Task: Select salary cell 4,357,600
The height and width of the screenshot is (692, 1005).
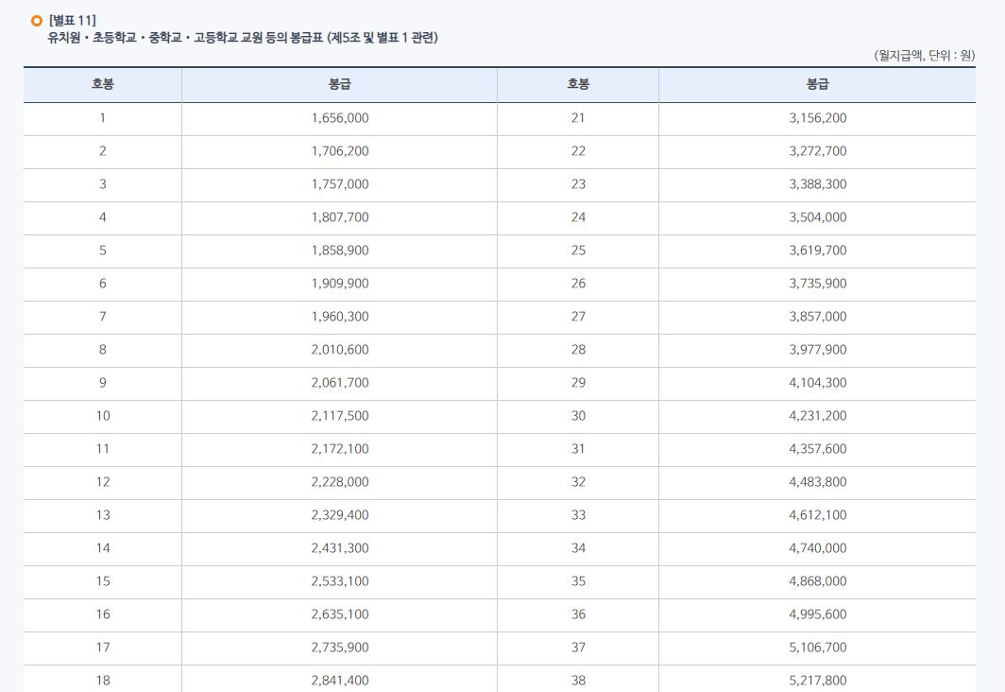Action: click(x=817, y=449)
